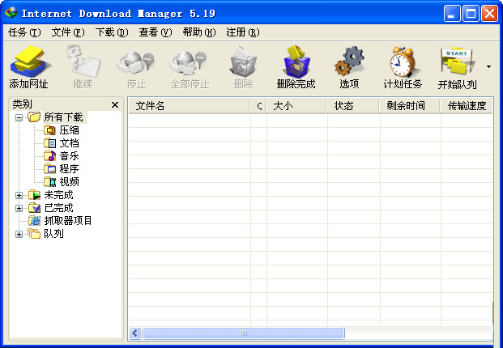The height and width of the screenshot is (348, 503).
Task: Expand the 未完成 (Unfinished) tree node
Action: point(19,195)
